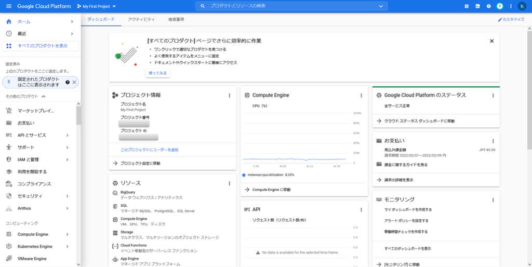Open the user account avatar
Viewport: 532px width, 267px height.
(x=522, y=6)
